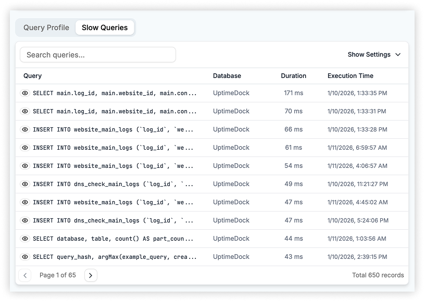This screenshot has width=425, height=302.
Task: Expand the Show Settings dropdown
Action: (x=374, y=55)
